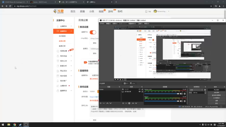Adjust the Mic/Aux volume slider
This screenshot has height=127, width=226.
click(162, 101)
